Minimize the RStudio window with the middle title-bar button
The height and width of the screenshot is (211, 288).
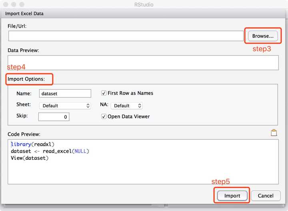14,4
